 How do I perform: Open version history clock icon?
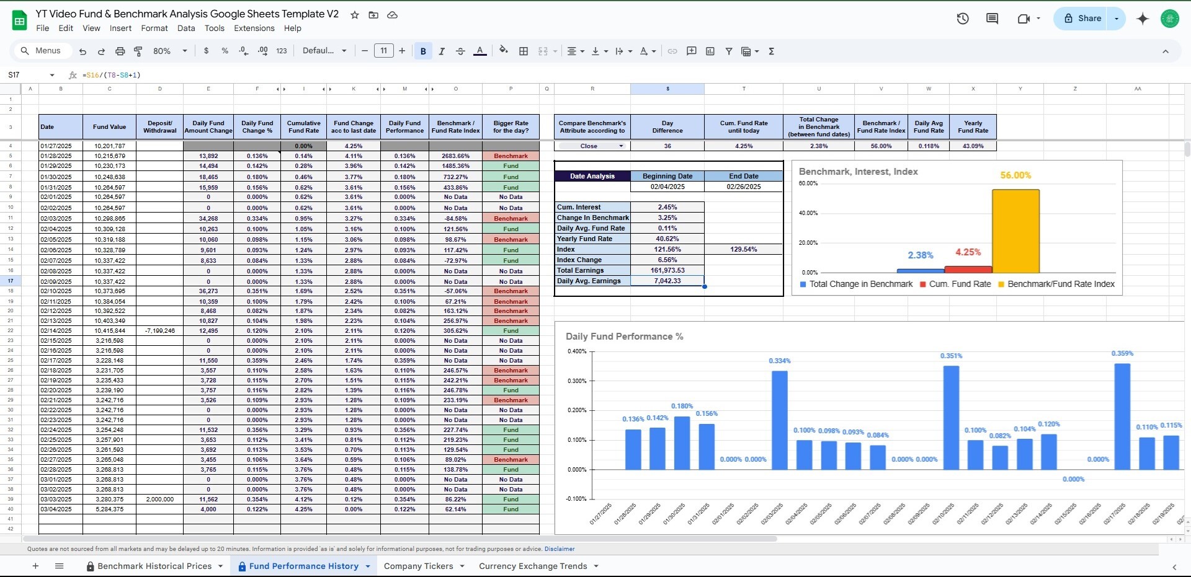pos(963,19)
